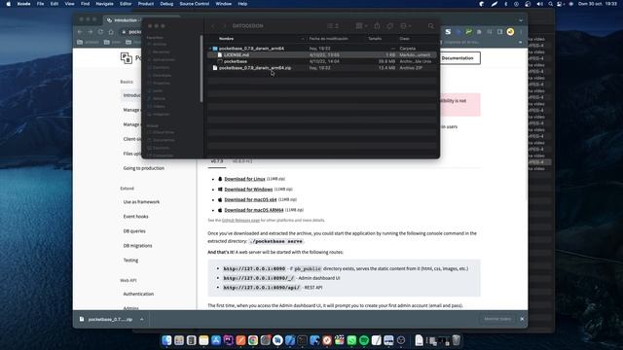Click the volume icon in menu bar
This screenshot has width=623, height=350.
pos(539,4)
